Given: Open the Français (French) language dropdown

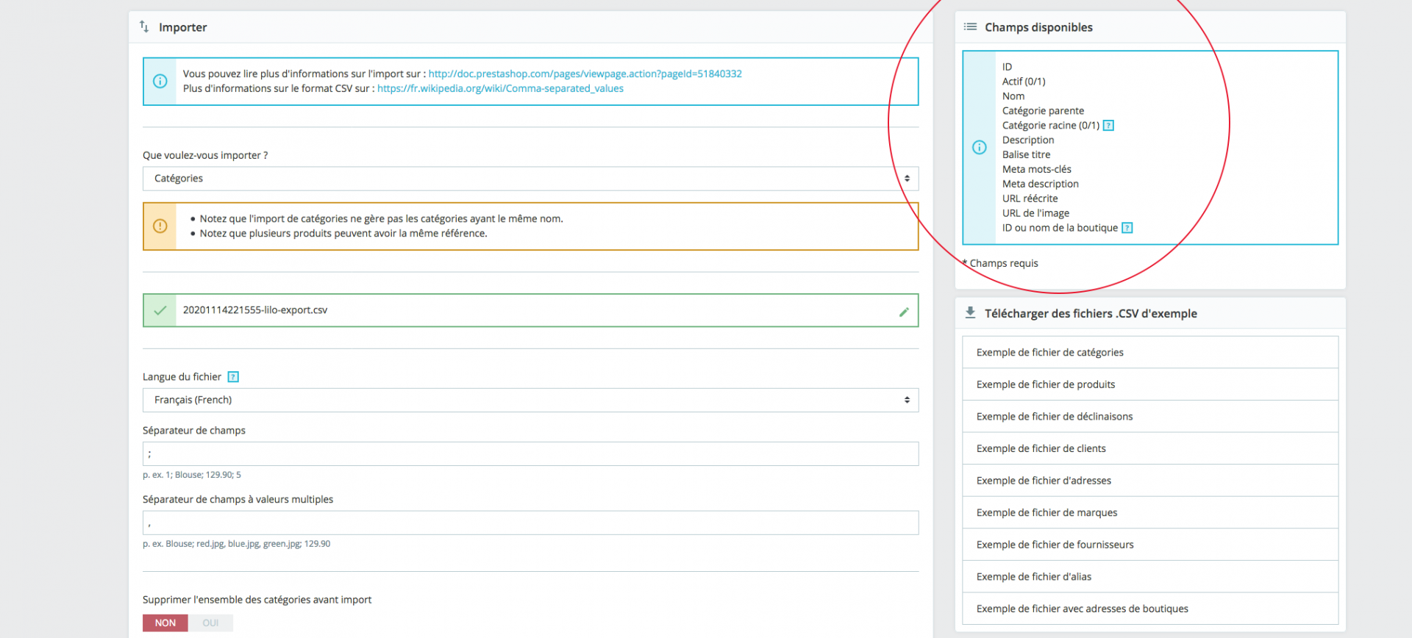Looking at the screenshot, I should (x=530, y=400).
